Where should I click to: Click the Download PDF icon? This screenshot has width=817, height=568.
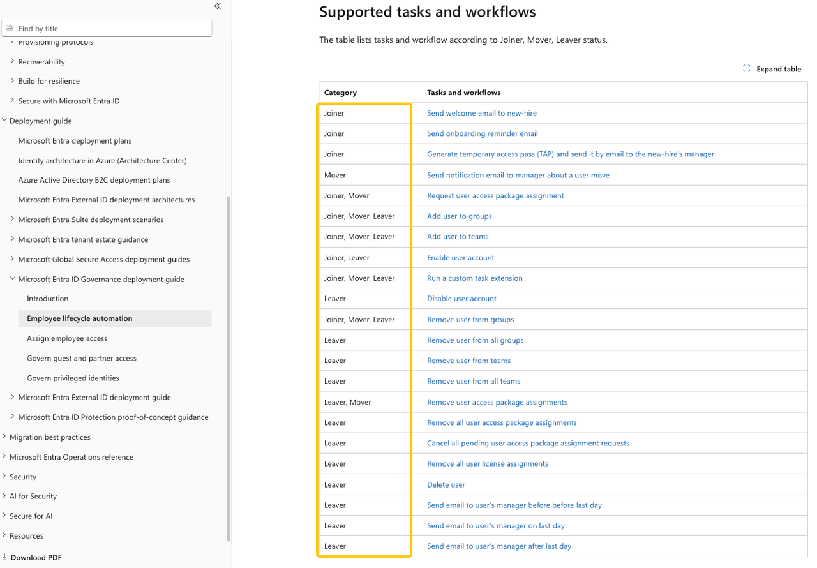coord(4,557)
